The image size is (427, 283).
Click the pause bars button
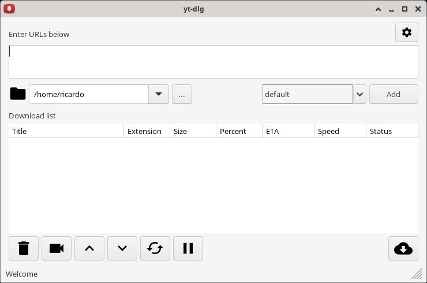coord(188,248)
